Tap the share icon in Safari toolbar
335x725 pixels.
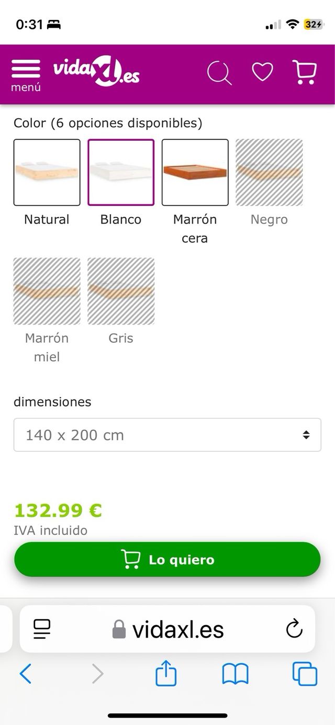pos(167,674)
